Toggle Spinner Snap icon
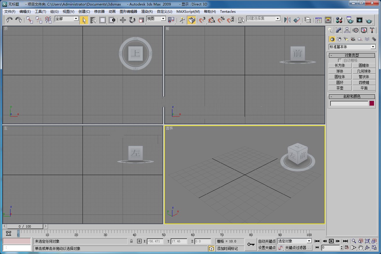381x254 pixels. click(x=230, y=20)
